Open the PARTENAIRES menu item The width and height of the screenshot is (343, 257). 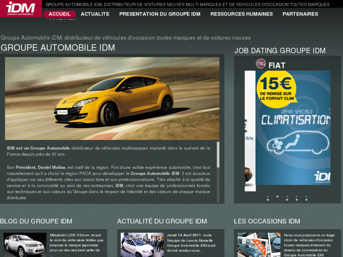300,14
